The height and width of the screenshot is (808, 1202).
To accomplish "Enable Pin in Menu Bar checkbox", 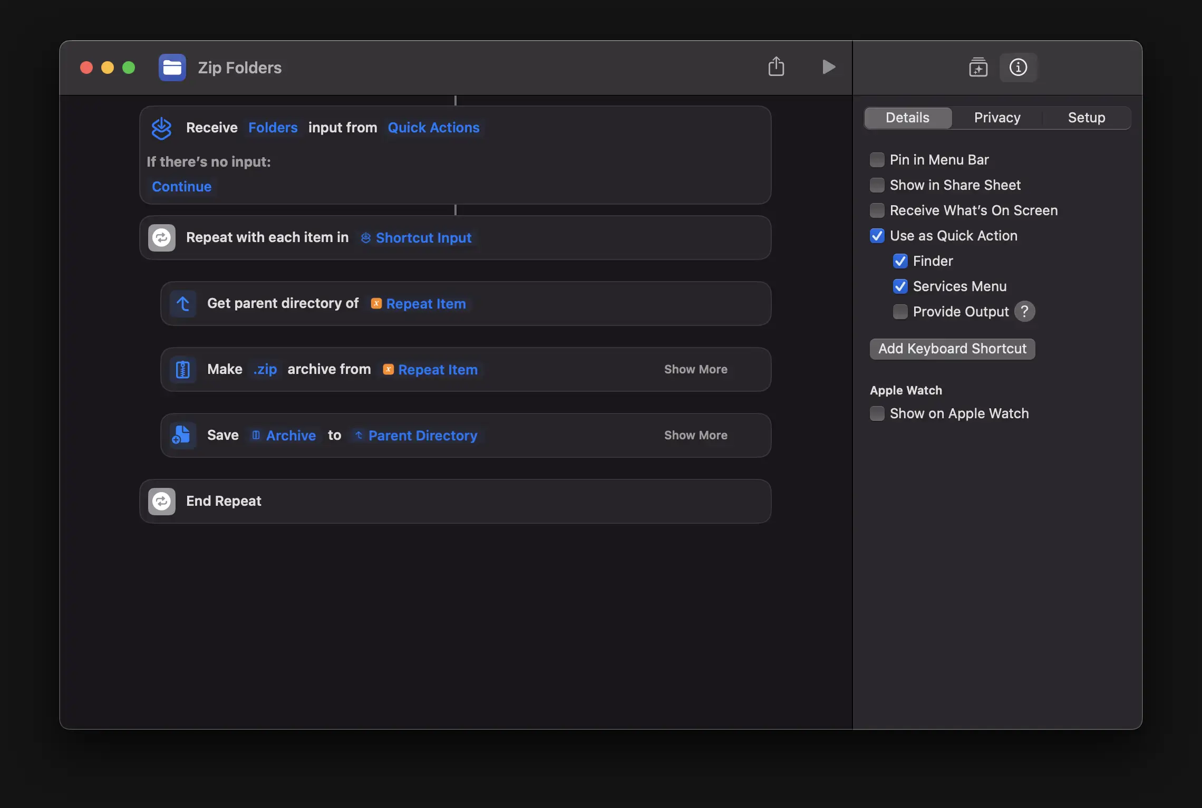I will point(877,160).
